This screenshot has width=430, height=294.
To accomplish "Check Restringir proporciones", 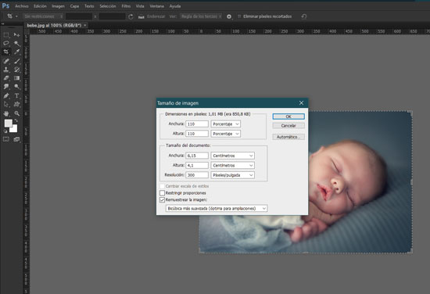I will point(162,193).
